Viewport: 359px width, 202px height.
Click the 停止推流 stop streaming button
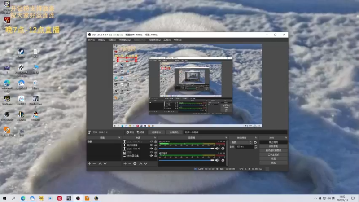[273, 142]
